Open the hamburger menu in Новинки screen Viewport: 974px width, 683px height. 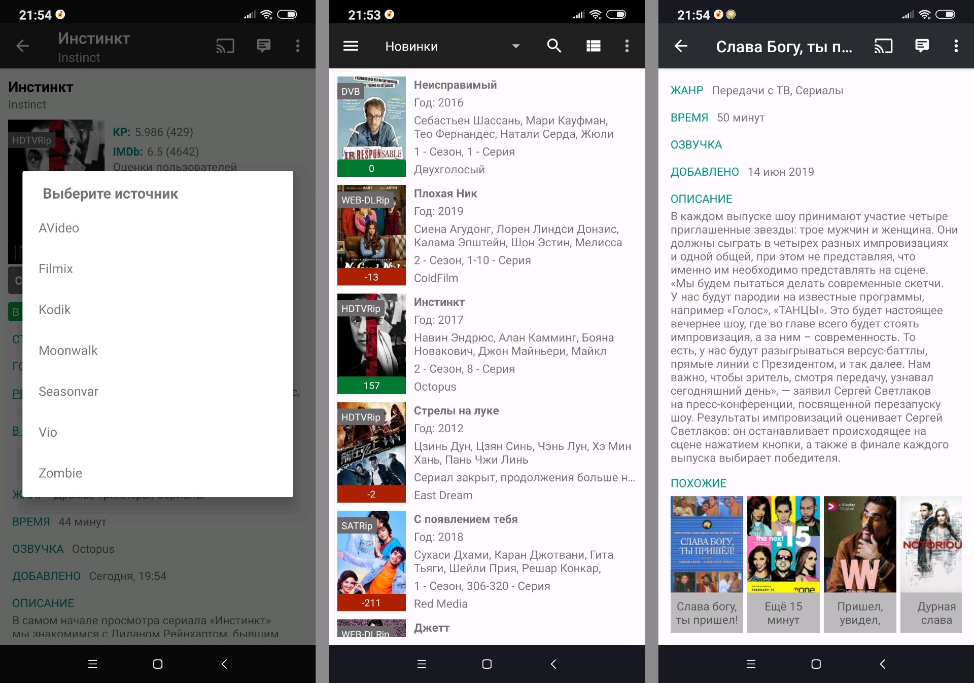[351, 46]
